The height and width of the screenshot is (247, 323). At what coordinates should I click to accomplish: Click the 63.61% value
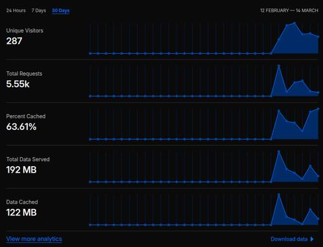click(x=21, y=127)
